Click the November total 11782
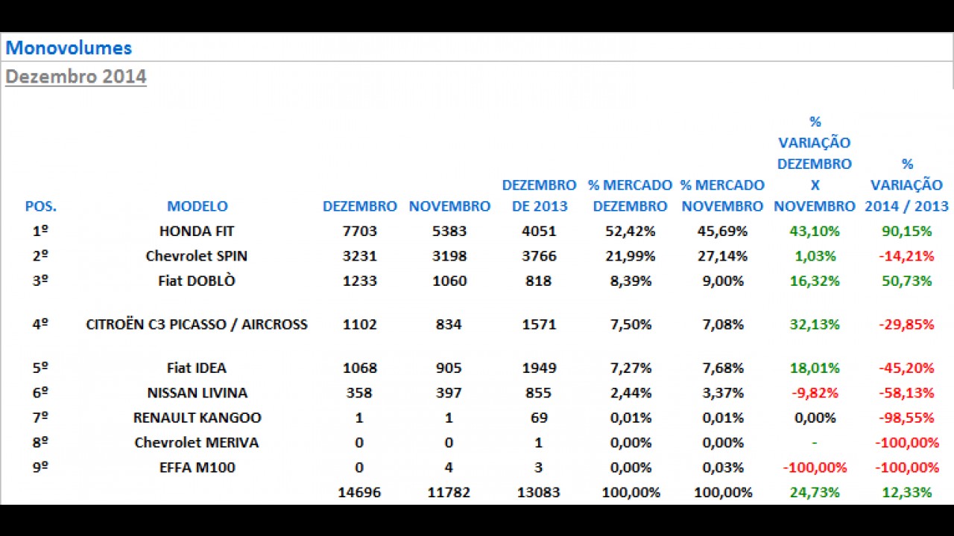Screen dimensions: 954x536 tap(449, 493)
